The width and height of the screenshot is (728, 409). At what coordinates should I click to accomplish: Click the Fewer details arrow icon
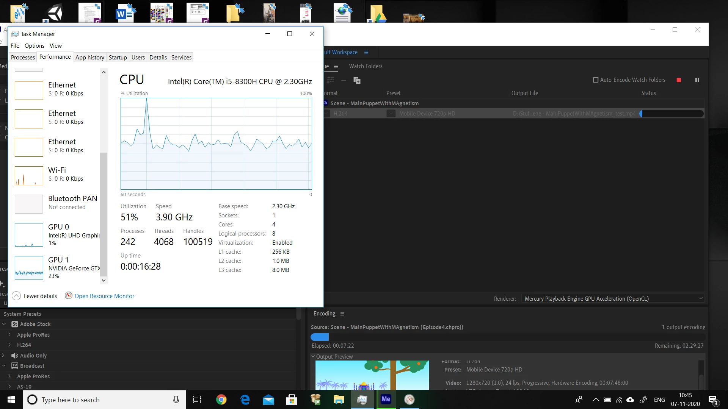tap(16, 296)
